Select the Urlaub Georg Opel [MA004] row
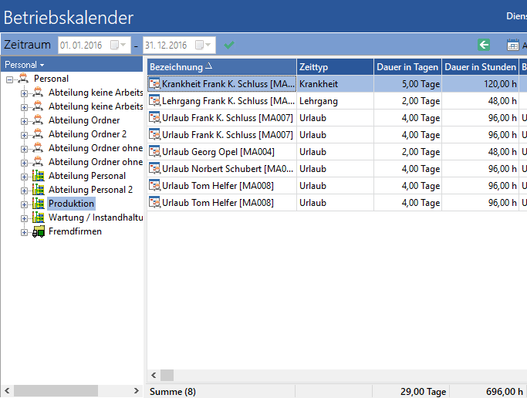The image size is (527, 398). (337, 152)
